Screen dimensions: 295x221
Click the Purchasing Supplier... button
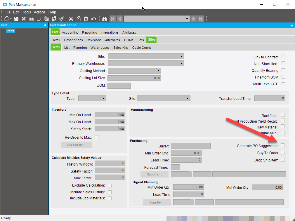pos(155,174)
